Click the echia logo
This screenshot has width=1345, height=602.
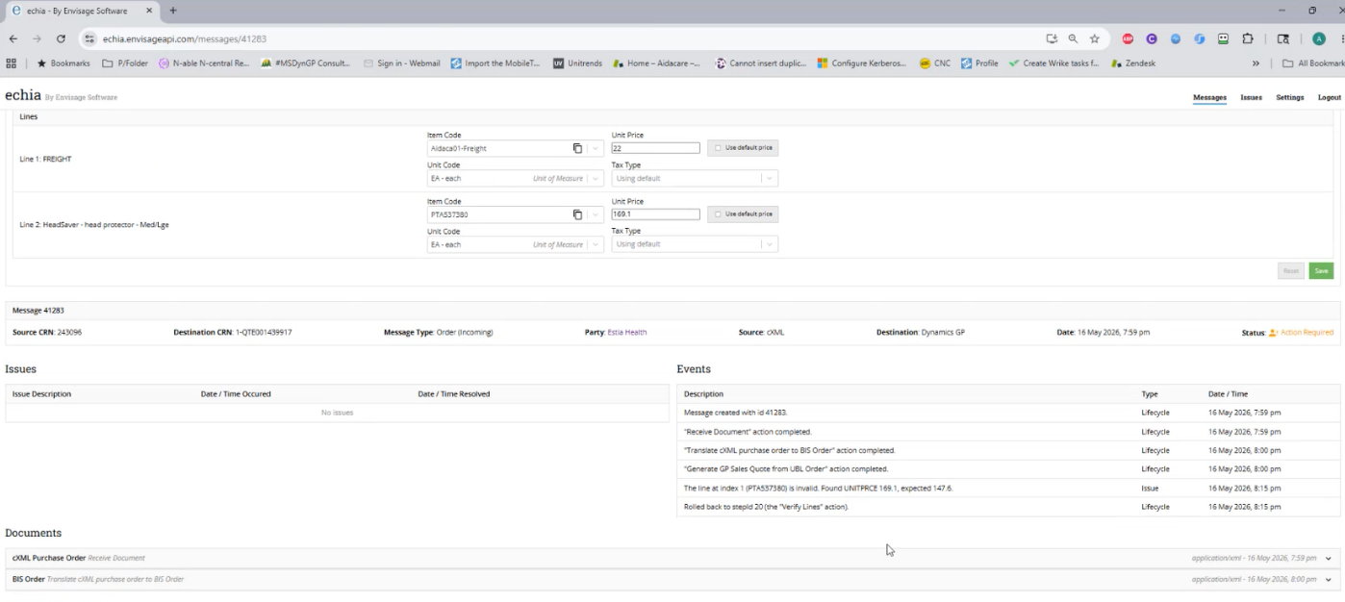click(x=23, y=96)
